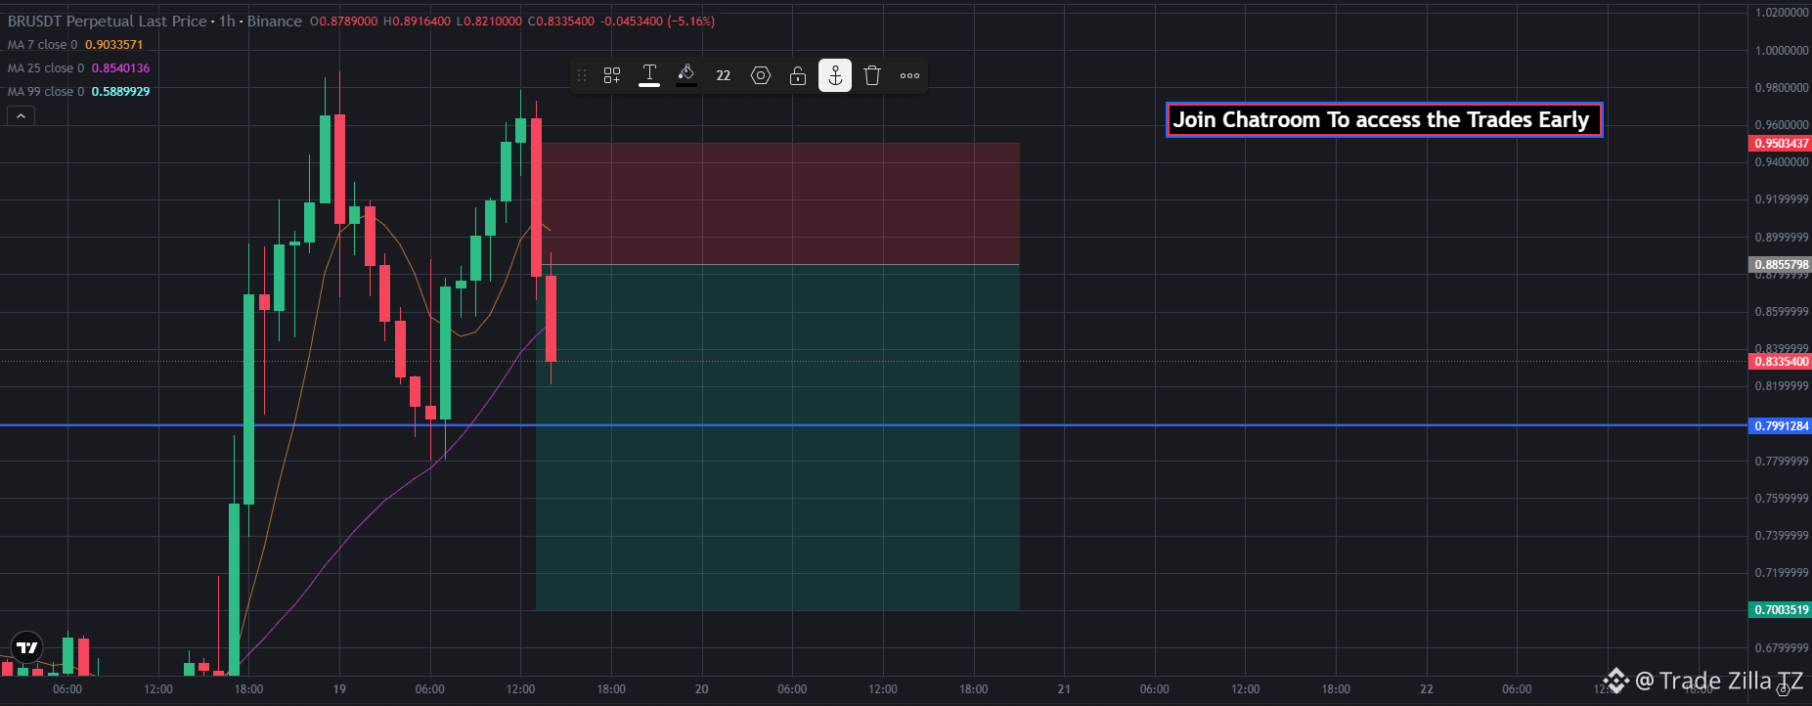This screenshot has width=1812, height=706.
Task: Select the MA 7 close indicator legend
Action: (x=75, y=45)
